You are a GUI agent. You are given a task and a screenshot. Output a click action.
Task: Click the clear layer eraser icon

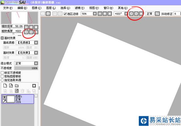(17, 91)
